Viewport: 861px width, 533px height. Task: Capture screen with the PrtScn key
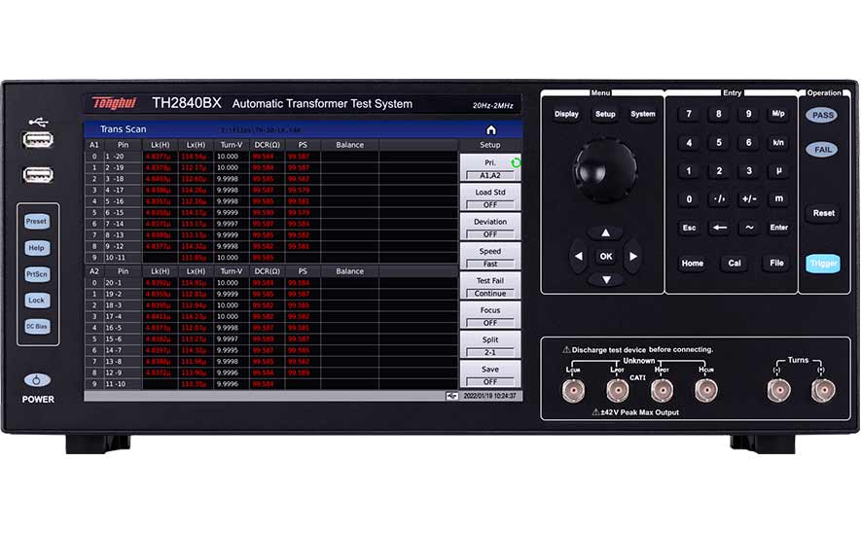(37, 274)
